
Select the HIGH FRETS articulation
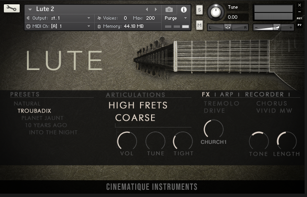coord(138,105)
